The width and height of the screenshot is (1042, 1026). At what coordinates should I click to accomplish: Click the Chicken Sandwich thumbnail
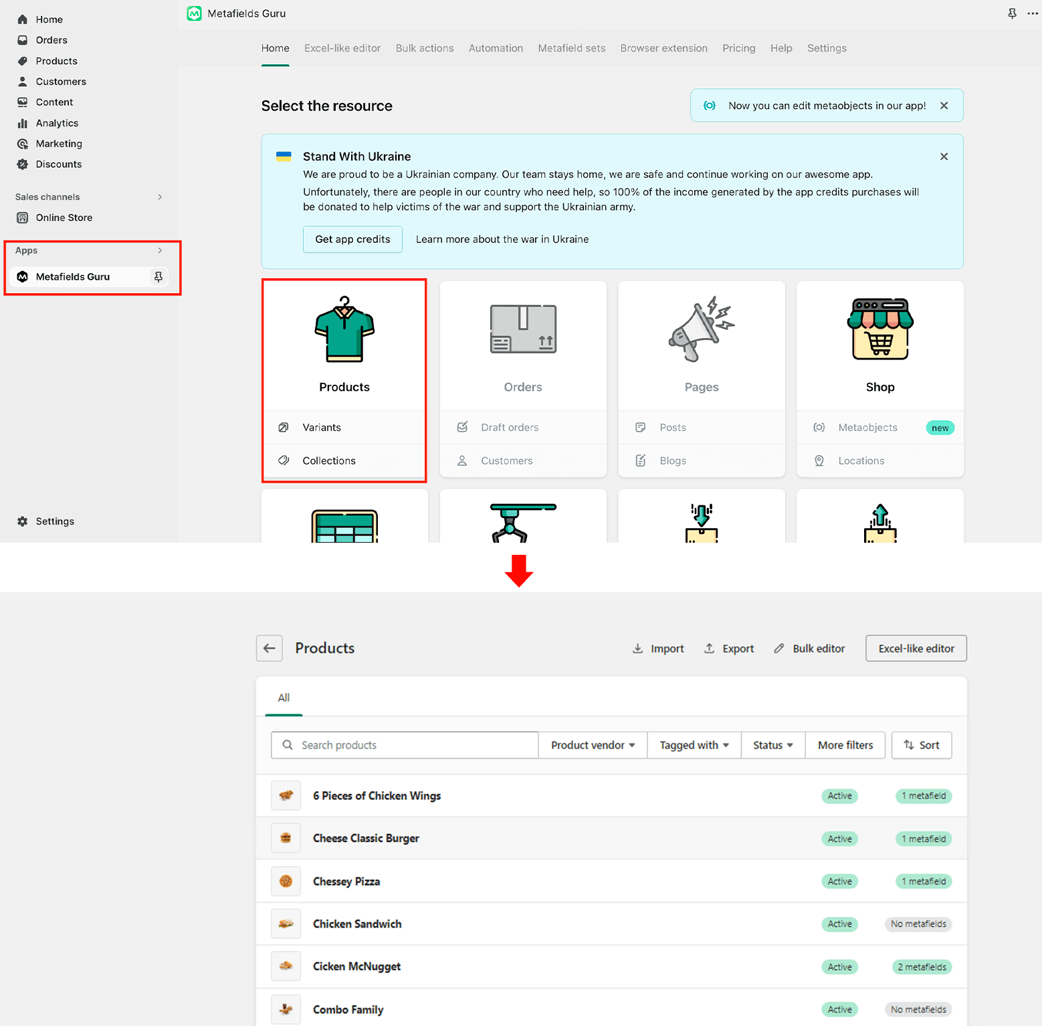pos(286,924)
